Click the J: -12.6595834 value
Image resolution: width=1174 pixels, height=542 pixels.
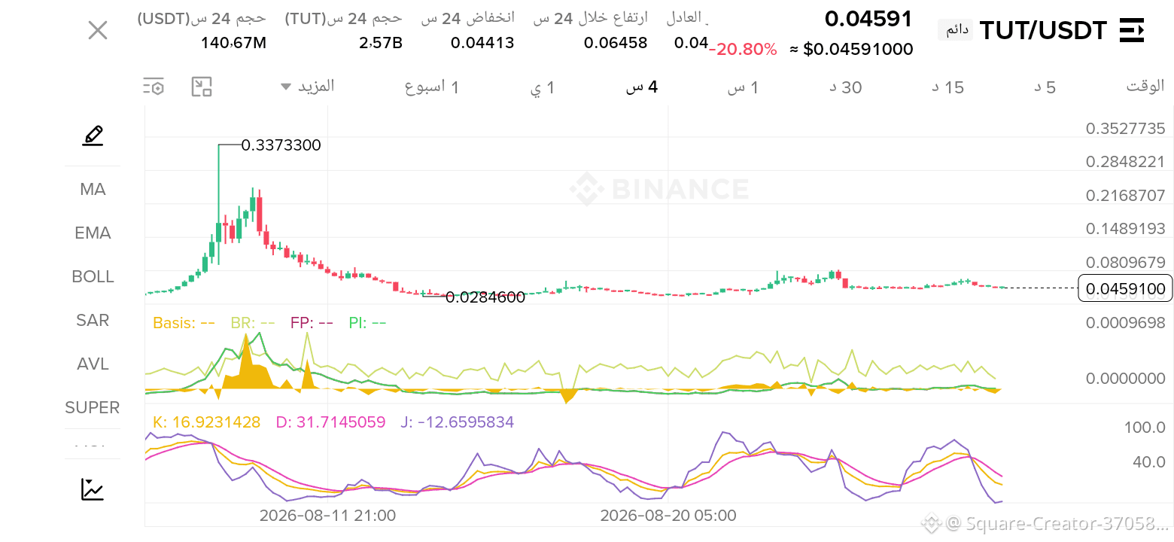457,422
